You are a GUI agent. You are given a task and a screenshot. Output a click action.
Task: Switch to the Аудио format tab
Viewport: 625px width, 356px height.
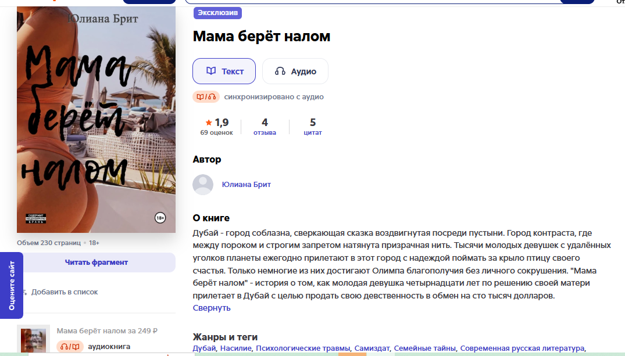point(297,71)
